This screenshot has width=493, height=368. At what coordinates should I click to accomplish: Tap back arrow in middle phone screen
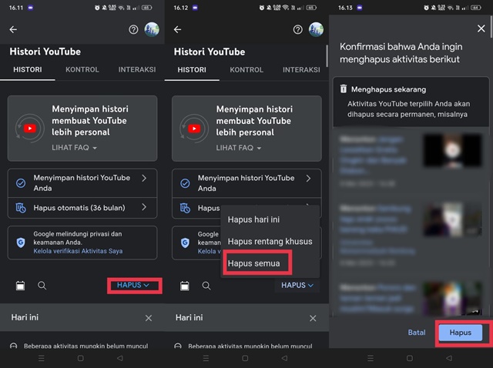178,29
